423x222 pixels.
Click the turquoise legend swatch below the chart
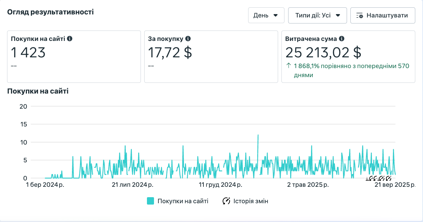pyautogui.click(x=150, y=201)
